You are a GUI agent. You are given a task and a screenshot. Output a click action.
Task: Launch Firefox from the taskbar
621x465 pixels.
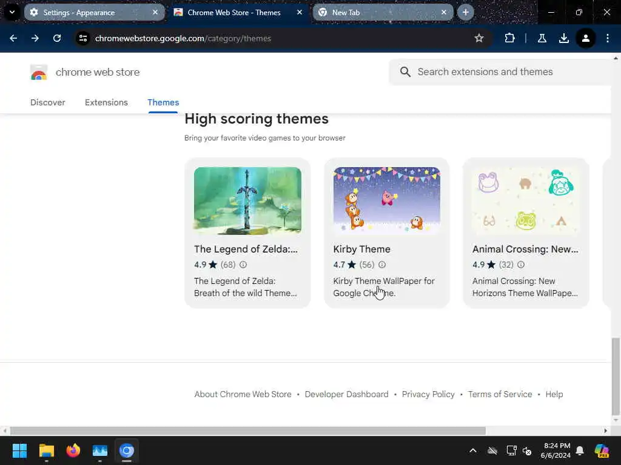(73, 450)
